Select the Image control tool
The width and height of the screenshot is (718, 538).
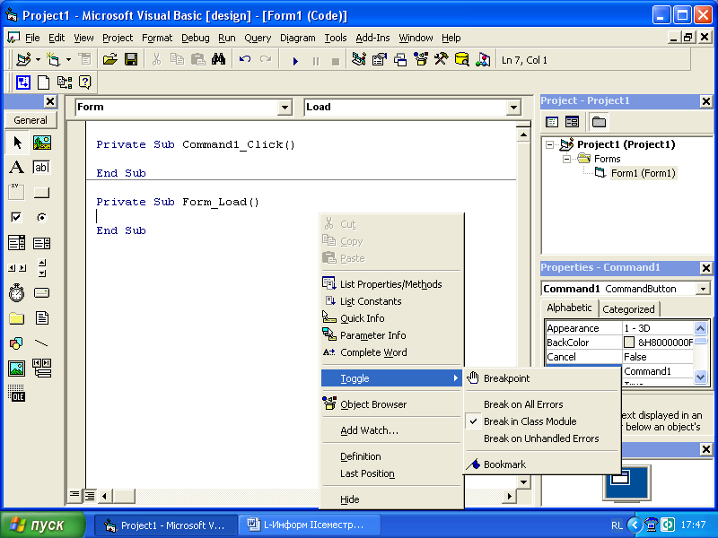coord(17,368)
